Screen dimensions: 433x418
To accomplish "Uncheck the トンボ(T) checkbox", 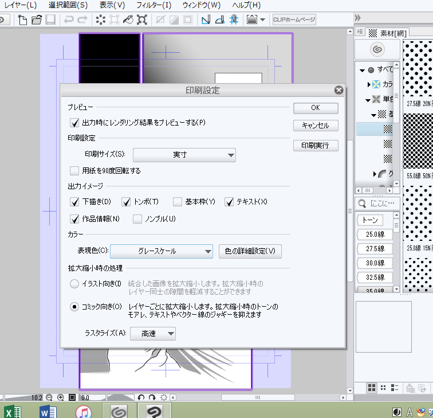I will pos(125,202).
